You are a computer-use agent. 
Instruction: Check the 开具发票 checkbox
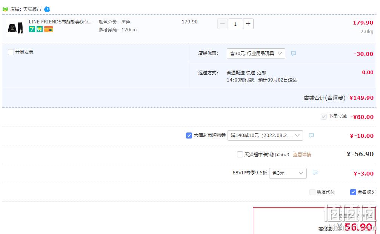11,52
